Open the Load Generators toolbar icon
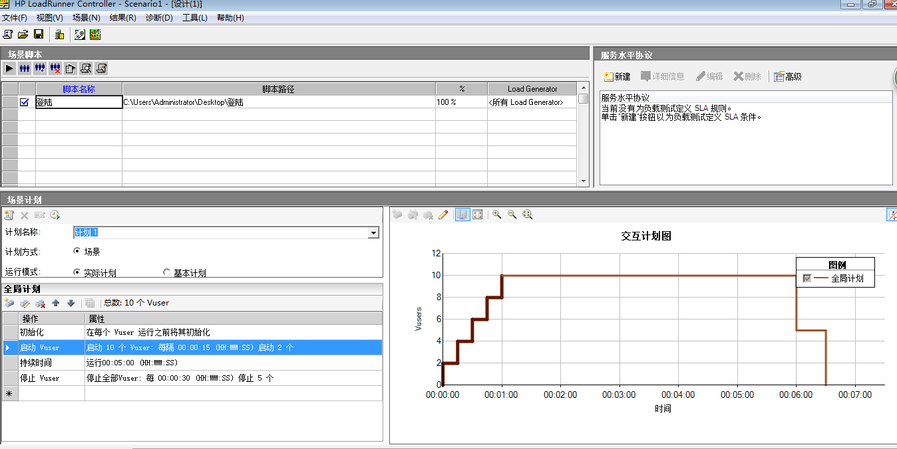 tap(60, 34)
